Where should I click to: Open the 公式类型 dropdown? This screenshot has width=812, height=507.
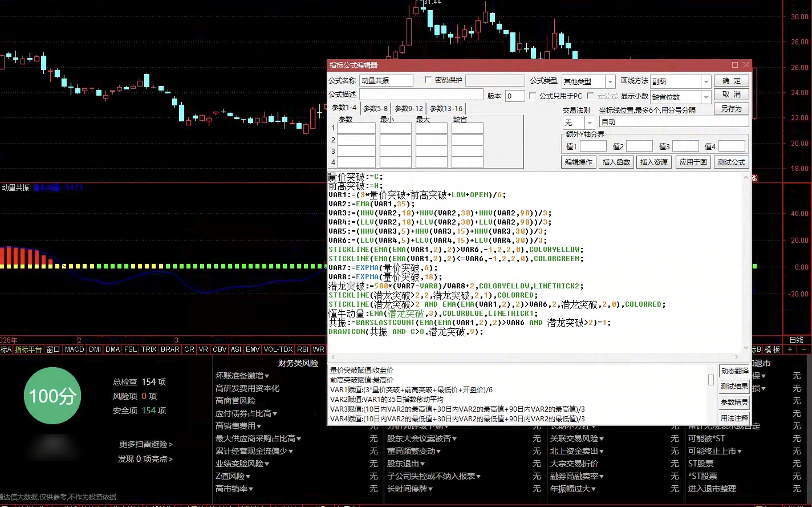(x=610, y=82)
